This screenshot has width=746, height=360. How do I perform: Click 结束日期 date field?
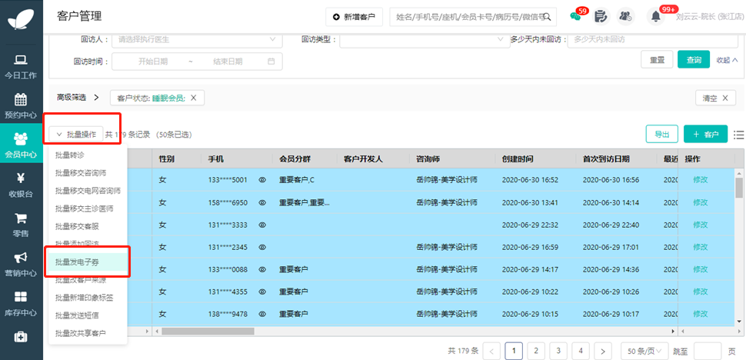(228, 62)
